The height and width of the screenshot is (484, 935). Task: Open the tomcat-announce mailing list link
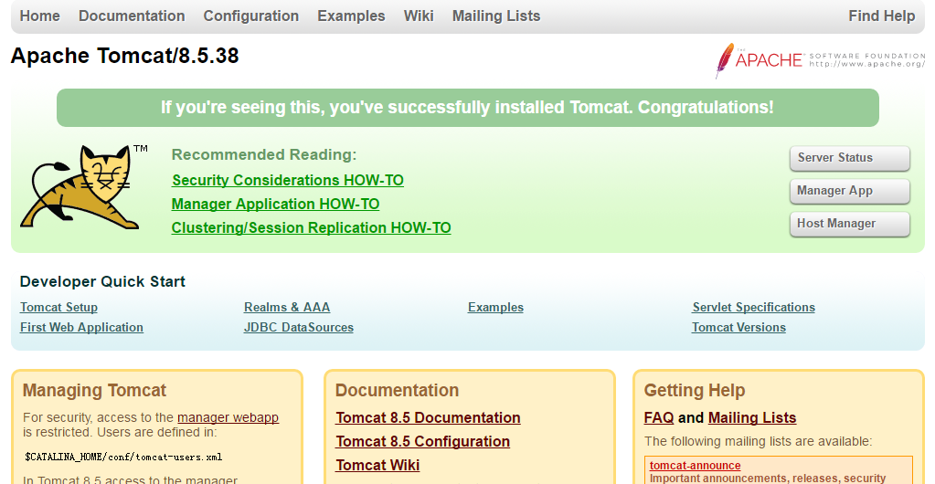[695, 465]
